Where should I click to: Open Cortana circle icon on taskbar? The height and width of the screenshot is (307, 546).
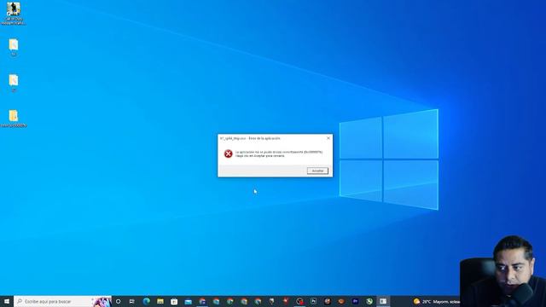click(x=118, y=301)
